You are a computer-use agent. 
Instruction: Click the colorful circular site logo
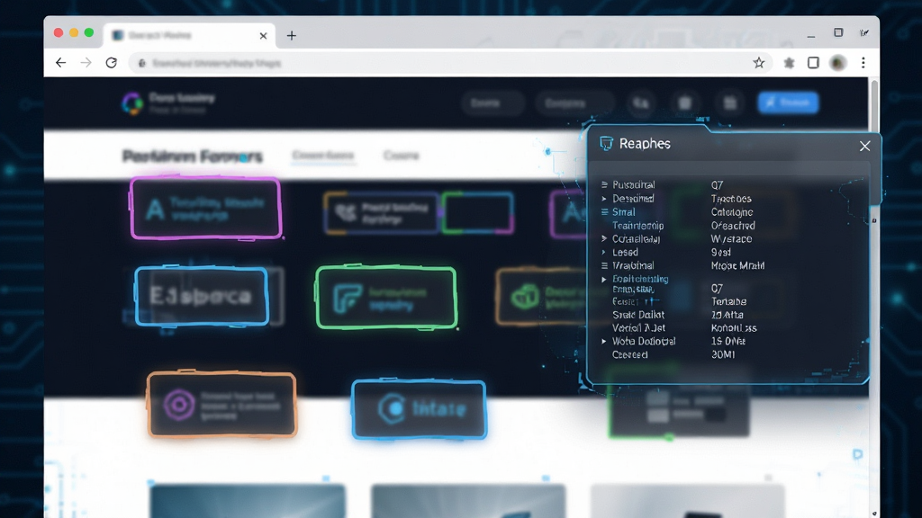click(132, 103)
